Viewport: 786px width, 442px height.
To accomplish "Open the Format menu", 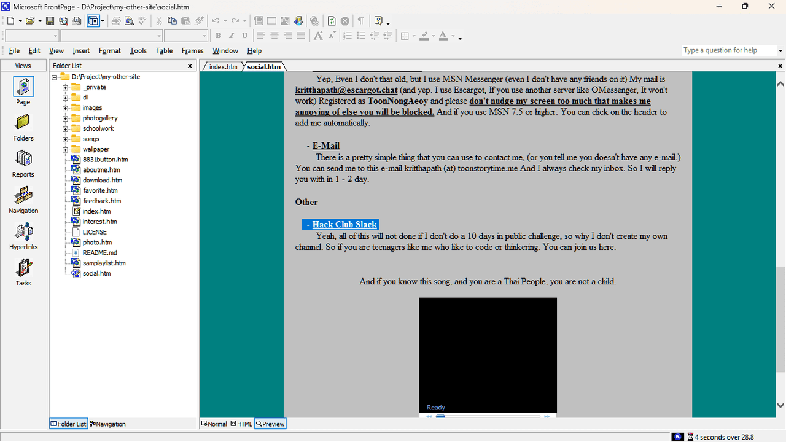I will [110, 51].
